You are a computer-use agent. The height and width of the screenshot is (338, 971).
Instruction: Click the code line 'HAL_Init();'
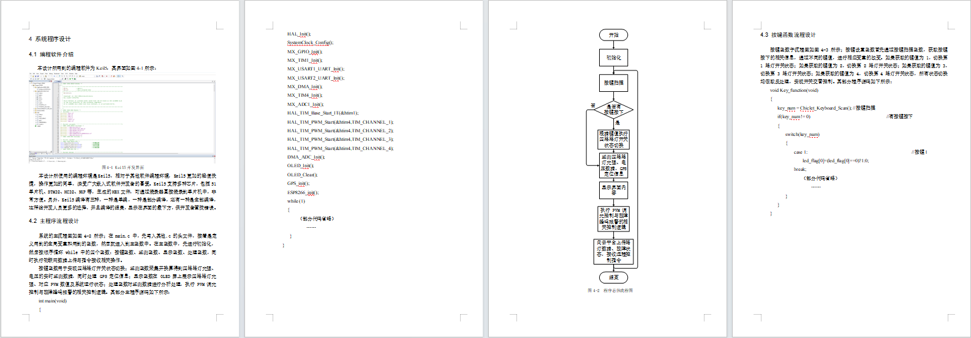tap(299, 34)
